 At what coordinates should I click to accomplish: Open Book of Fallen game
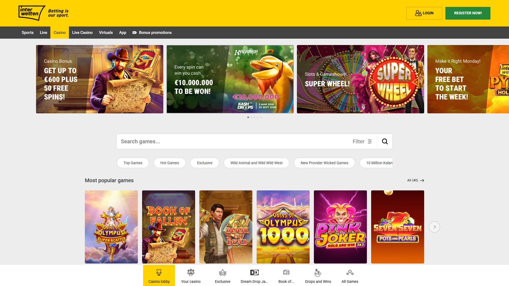coord(169,227)
